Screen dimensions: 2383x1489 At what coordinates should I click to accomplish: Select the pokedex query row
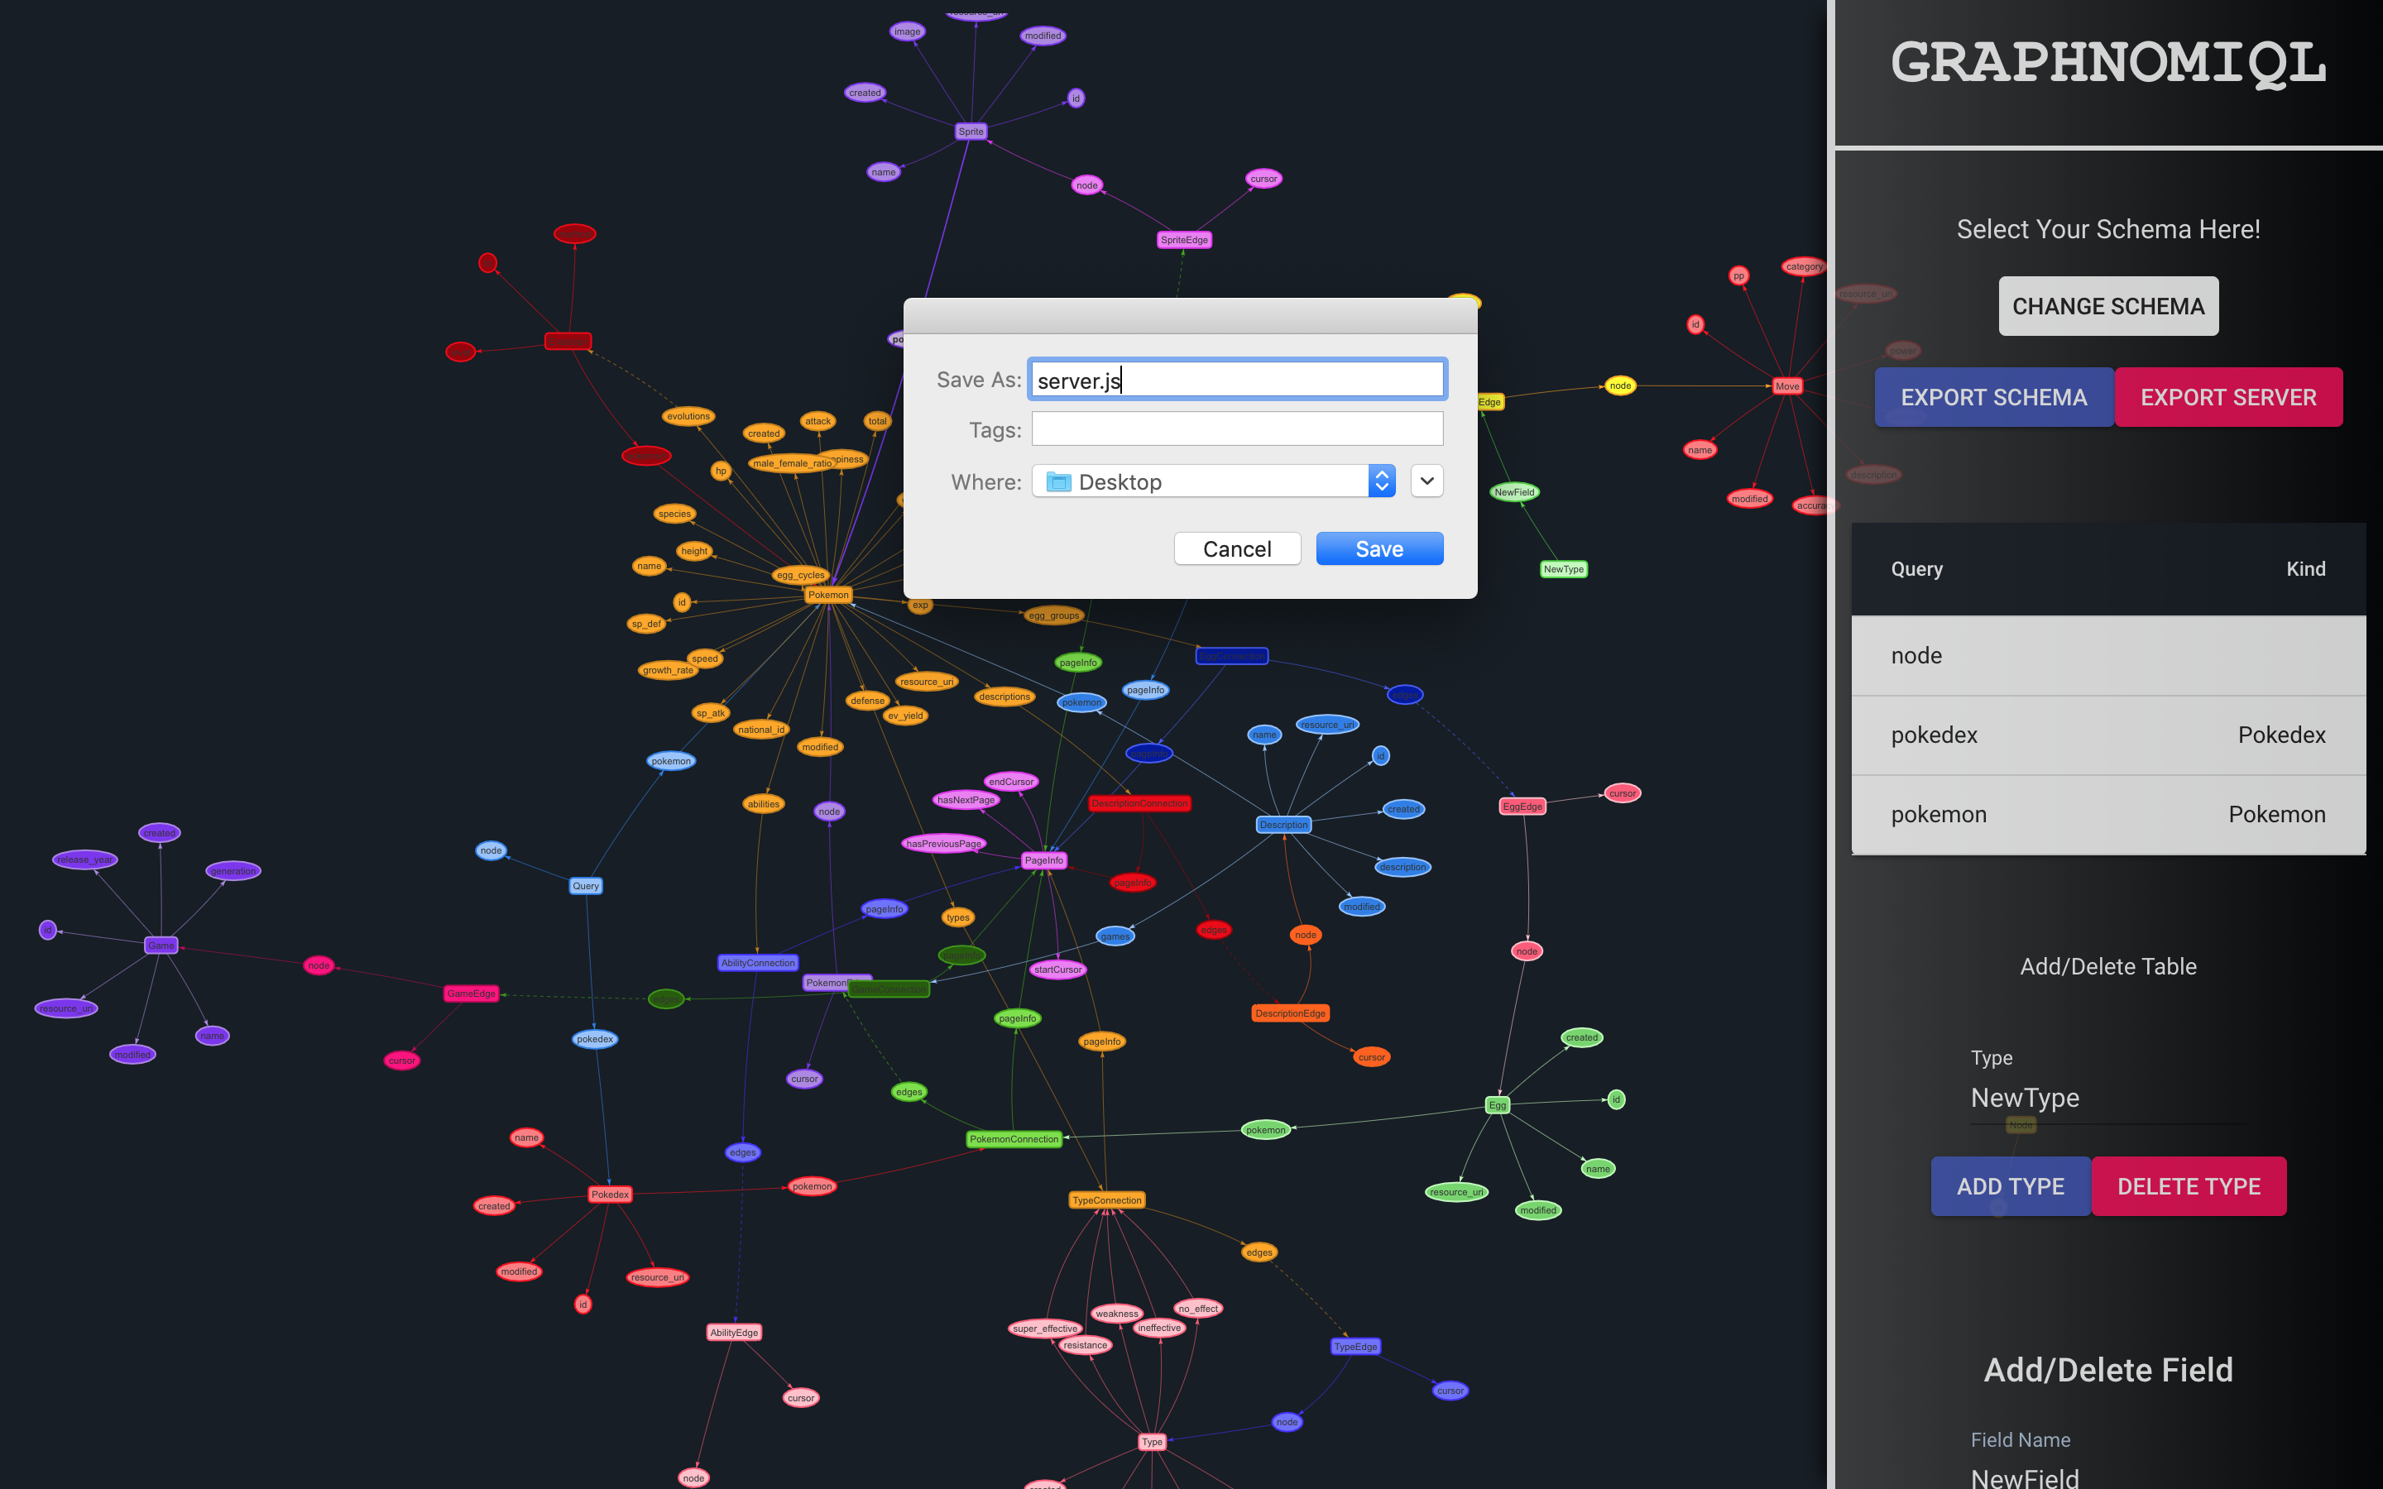pos(2107,735)
